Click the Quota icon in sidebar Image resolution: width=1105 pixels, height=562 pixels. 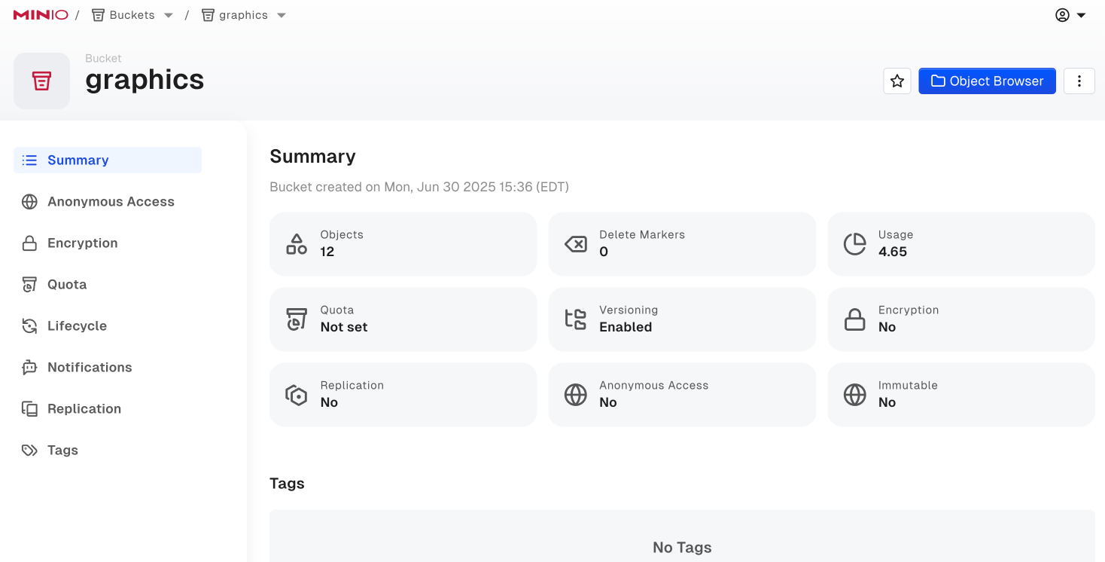pos(29,285)
